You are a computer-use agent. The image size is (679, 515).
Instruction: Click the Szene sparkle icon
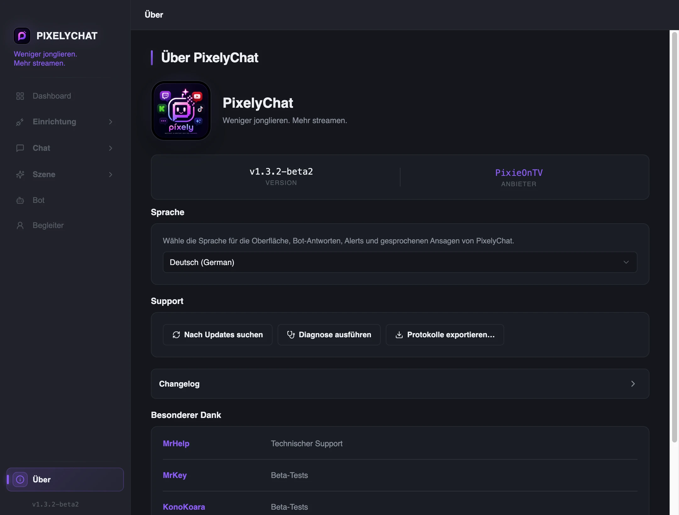click(x=20, y=175)
